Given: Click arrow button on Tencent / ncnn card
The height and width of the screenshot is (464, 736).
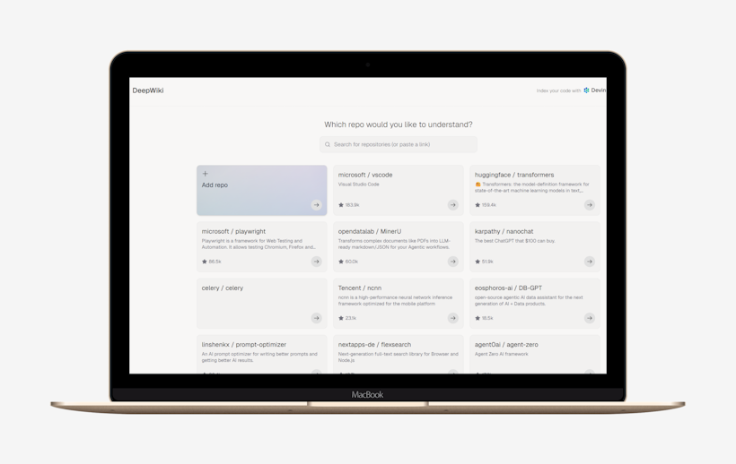Looking at the screenshot, I should [452, 318].
